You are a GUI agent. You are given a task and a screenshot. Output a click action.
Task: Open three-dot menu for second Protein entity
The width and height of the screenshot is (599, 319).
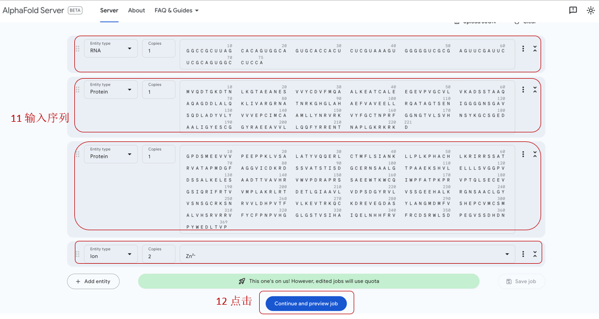pos(523,154)
